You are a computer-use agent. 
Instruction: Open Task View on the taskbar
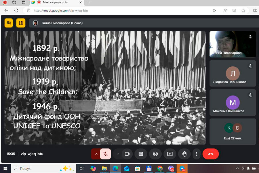point(82,168)
